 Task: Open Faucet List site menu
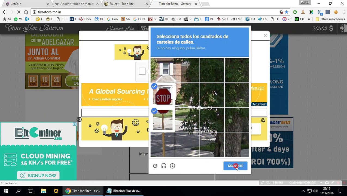click(x=120, y=28)
